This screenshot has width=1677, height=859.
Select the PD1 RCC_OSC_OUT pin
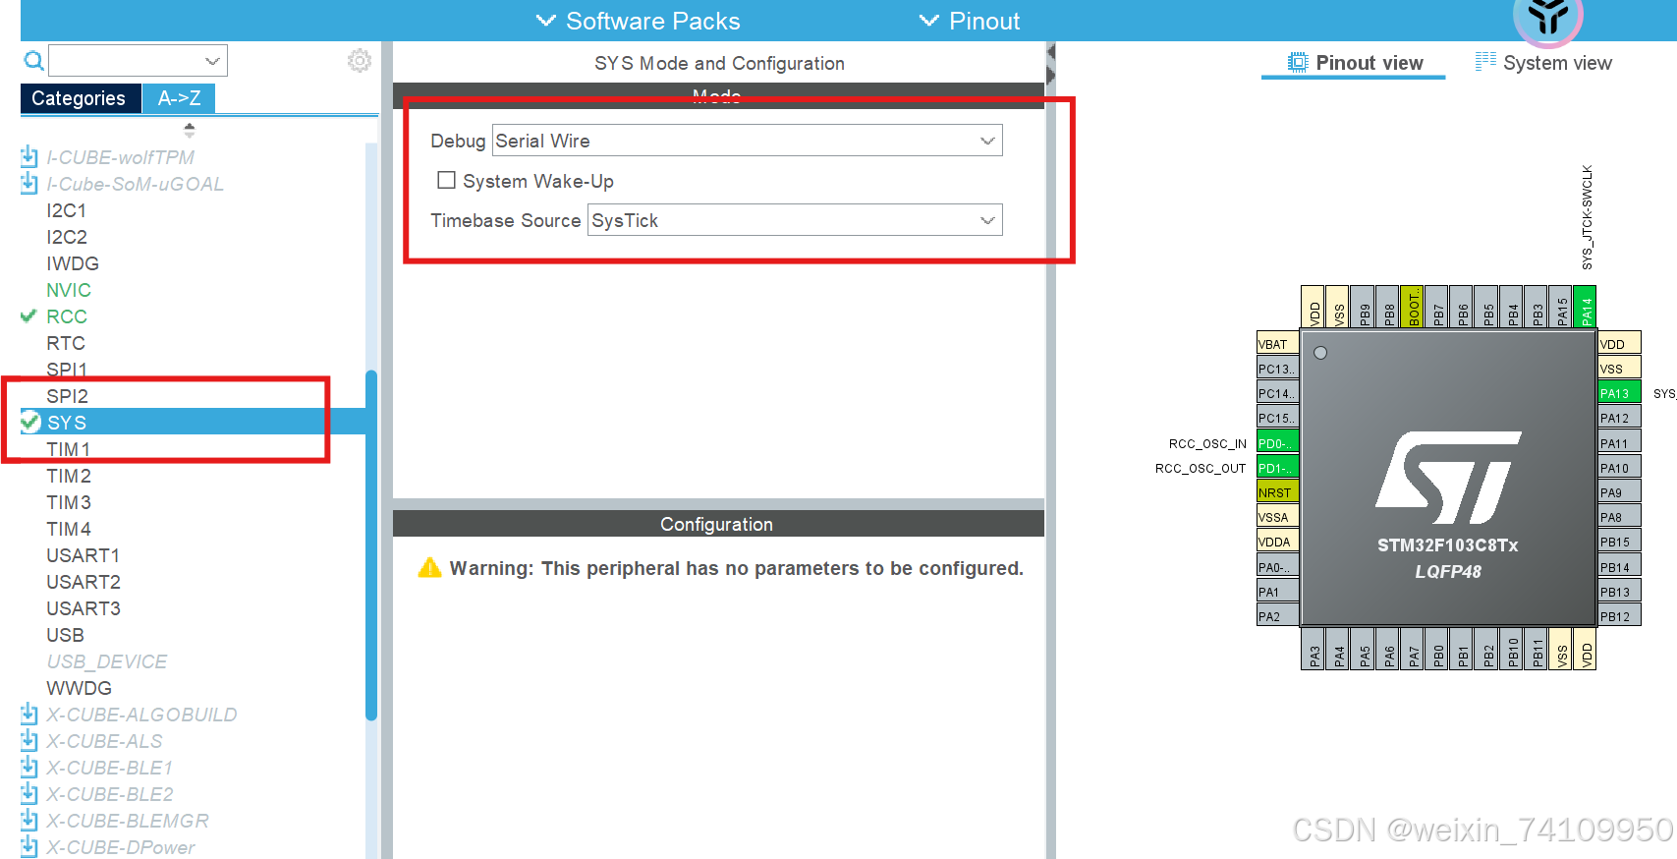click(x=1277, y=468)
